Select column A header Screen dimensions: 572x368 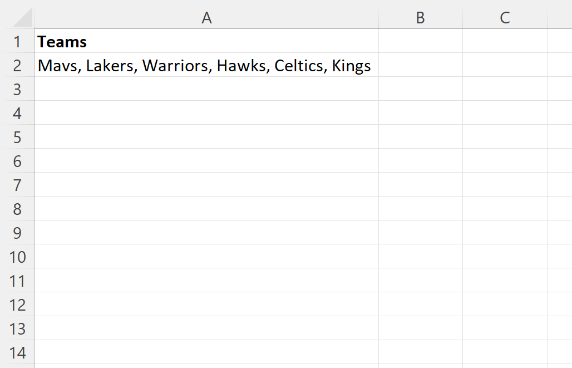[206, 17]
